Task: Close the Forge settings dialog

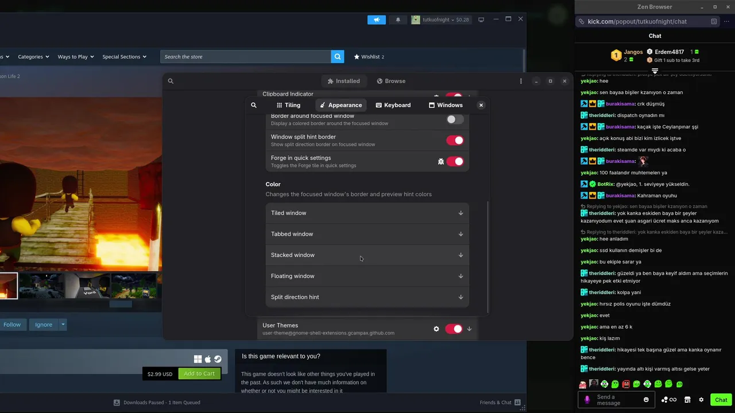Action: tap(481, 105)
